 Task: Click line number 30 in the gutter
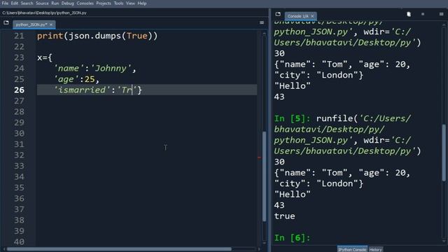tap(19, 134)
